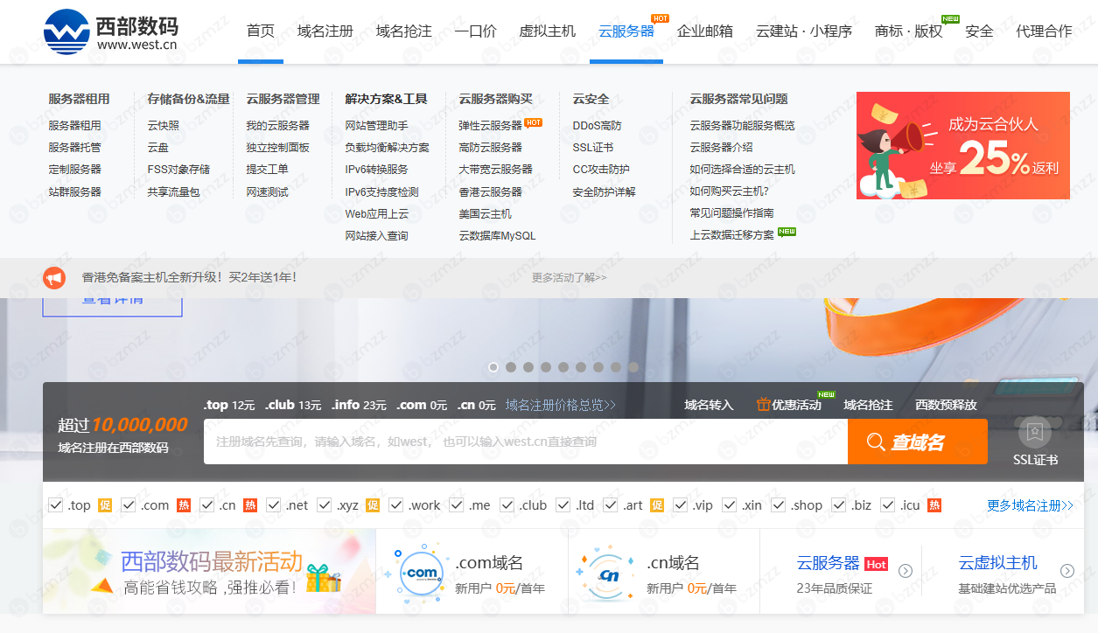
Task: Click the arrow circle beside 云服务器 23年品质保证
Action: [906, 571]
